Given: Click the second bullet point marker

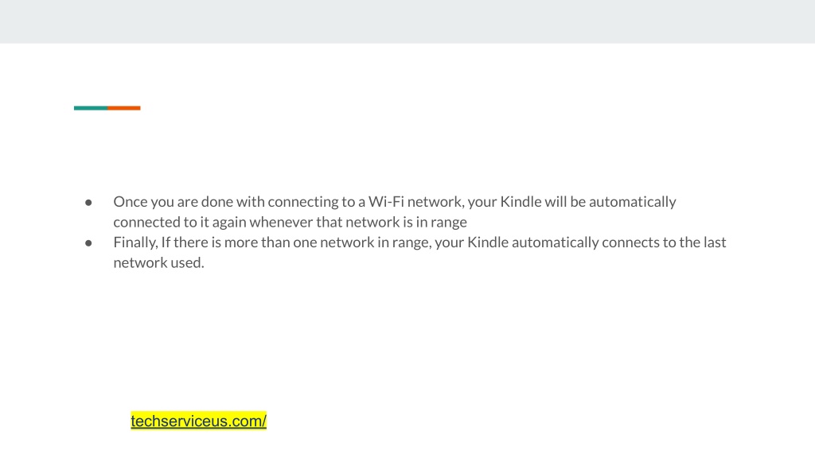Looking at the screenshot, I should click(88, 243).
